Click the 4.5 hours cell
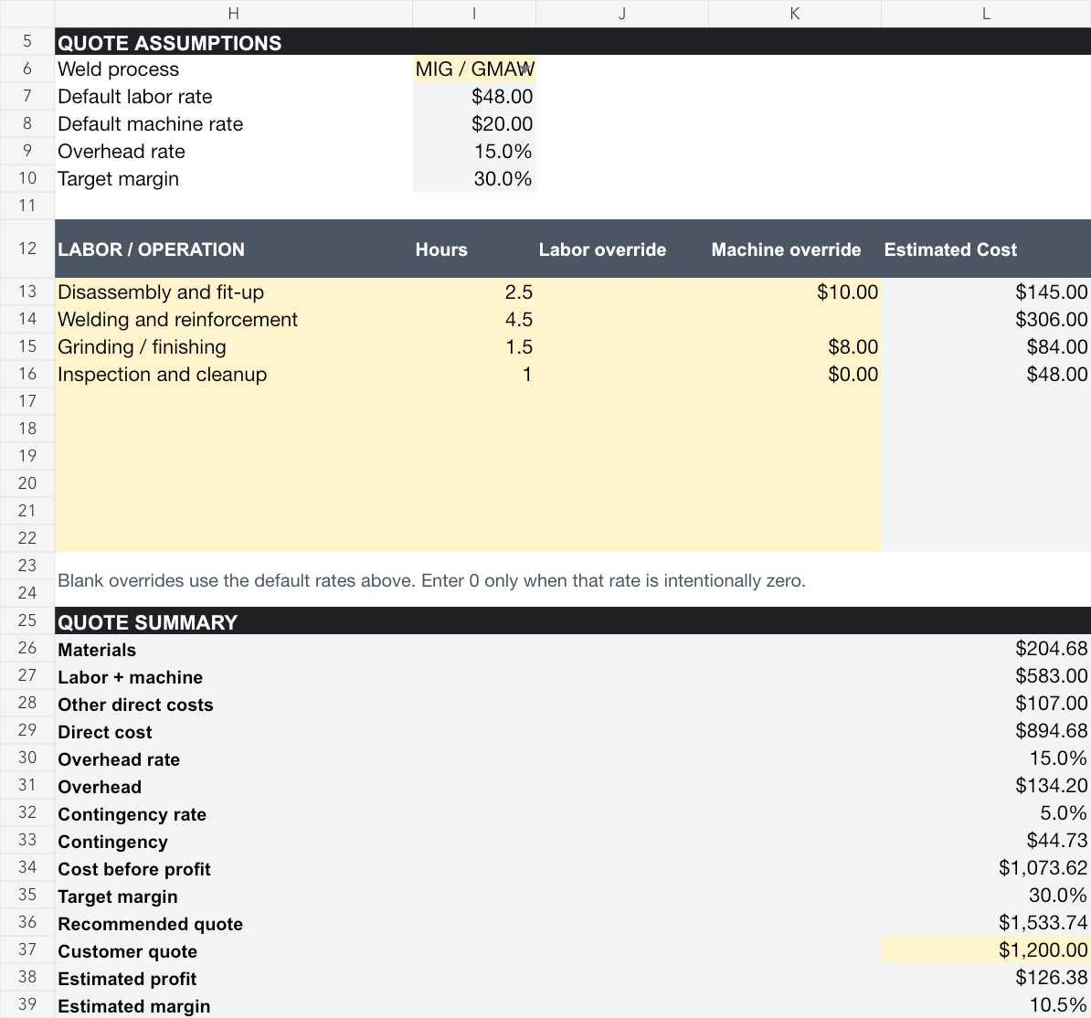The image size is (1091, 1018). click(x=474, y=320)
